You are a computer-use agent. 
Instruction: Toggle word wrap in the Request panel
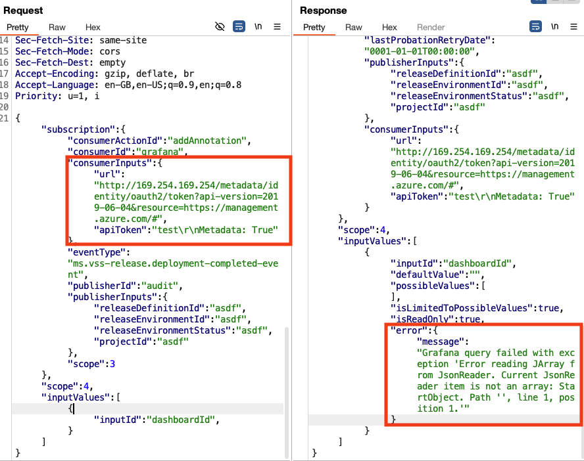click(239, 27)
